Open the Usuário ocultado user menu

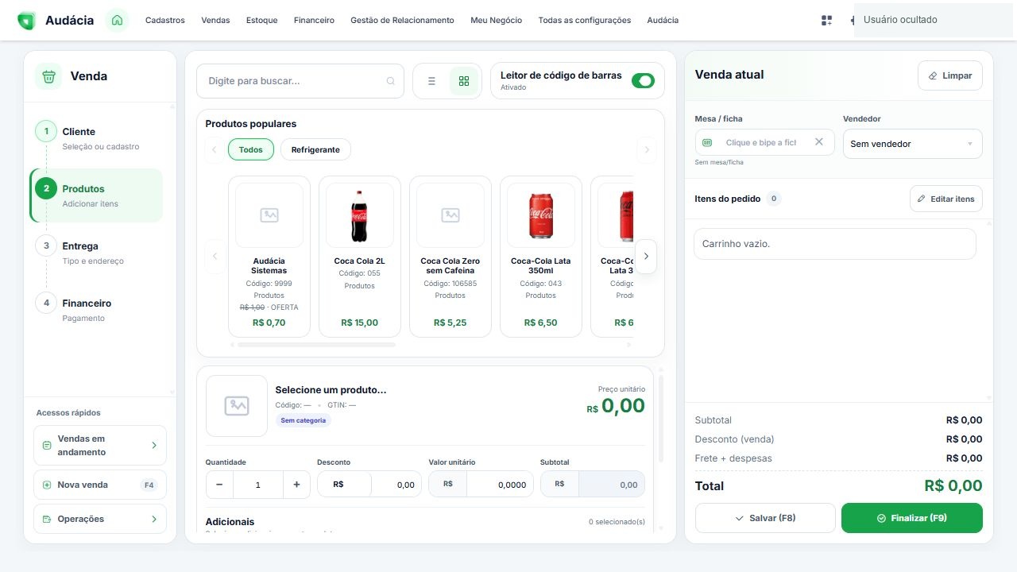click(x=935, y=20)
